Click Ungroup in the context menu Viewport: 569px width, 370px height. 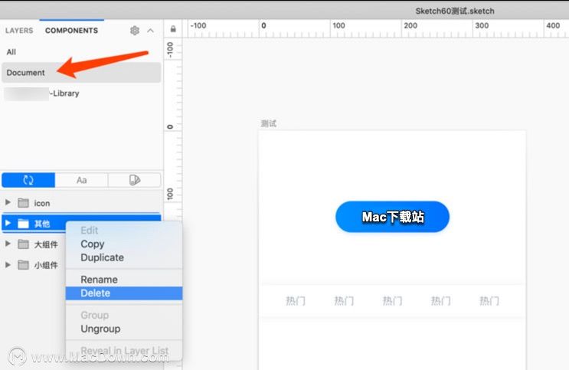100,329
